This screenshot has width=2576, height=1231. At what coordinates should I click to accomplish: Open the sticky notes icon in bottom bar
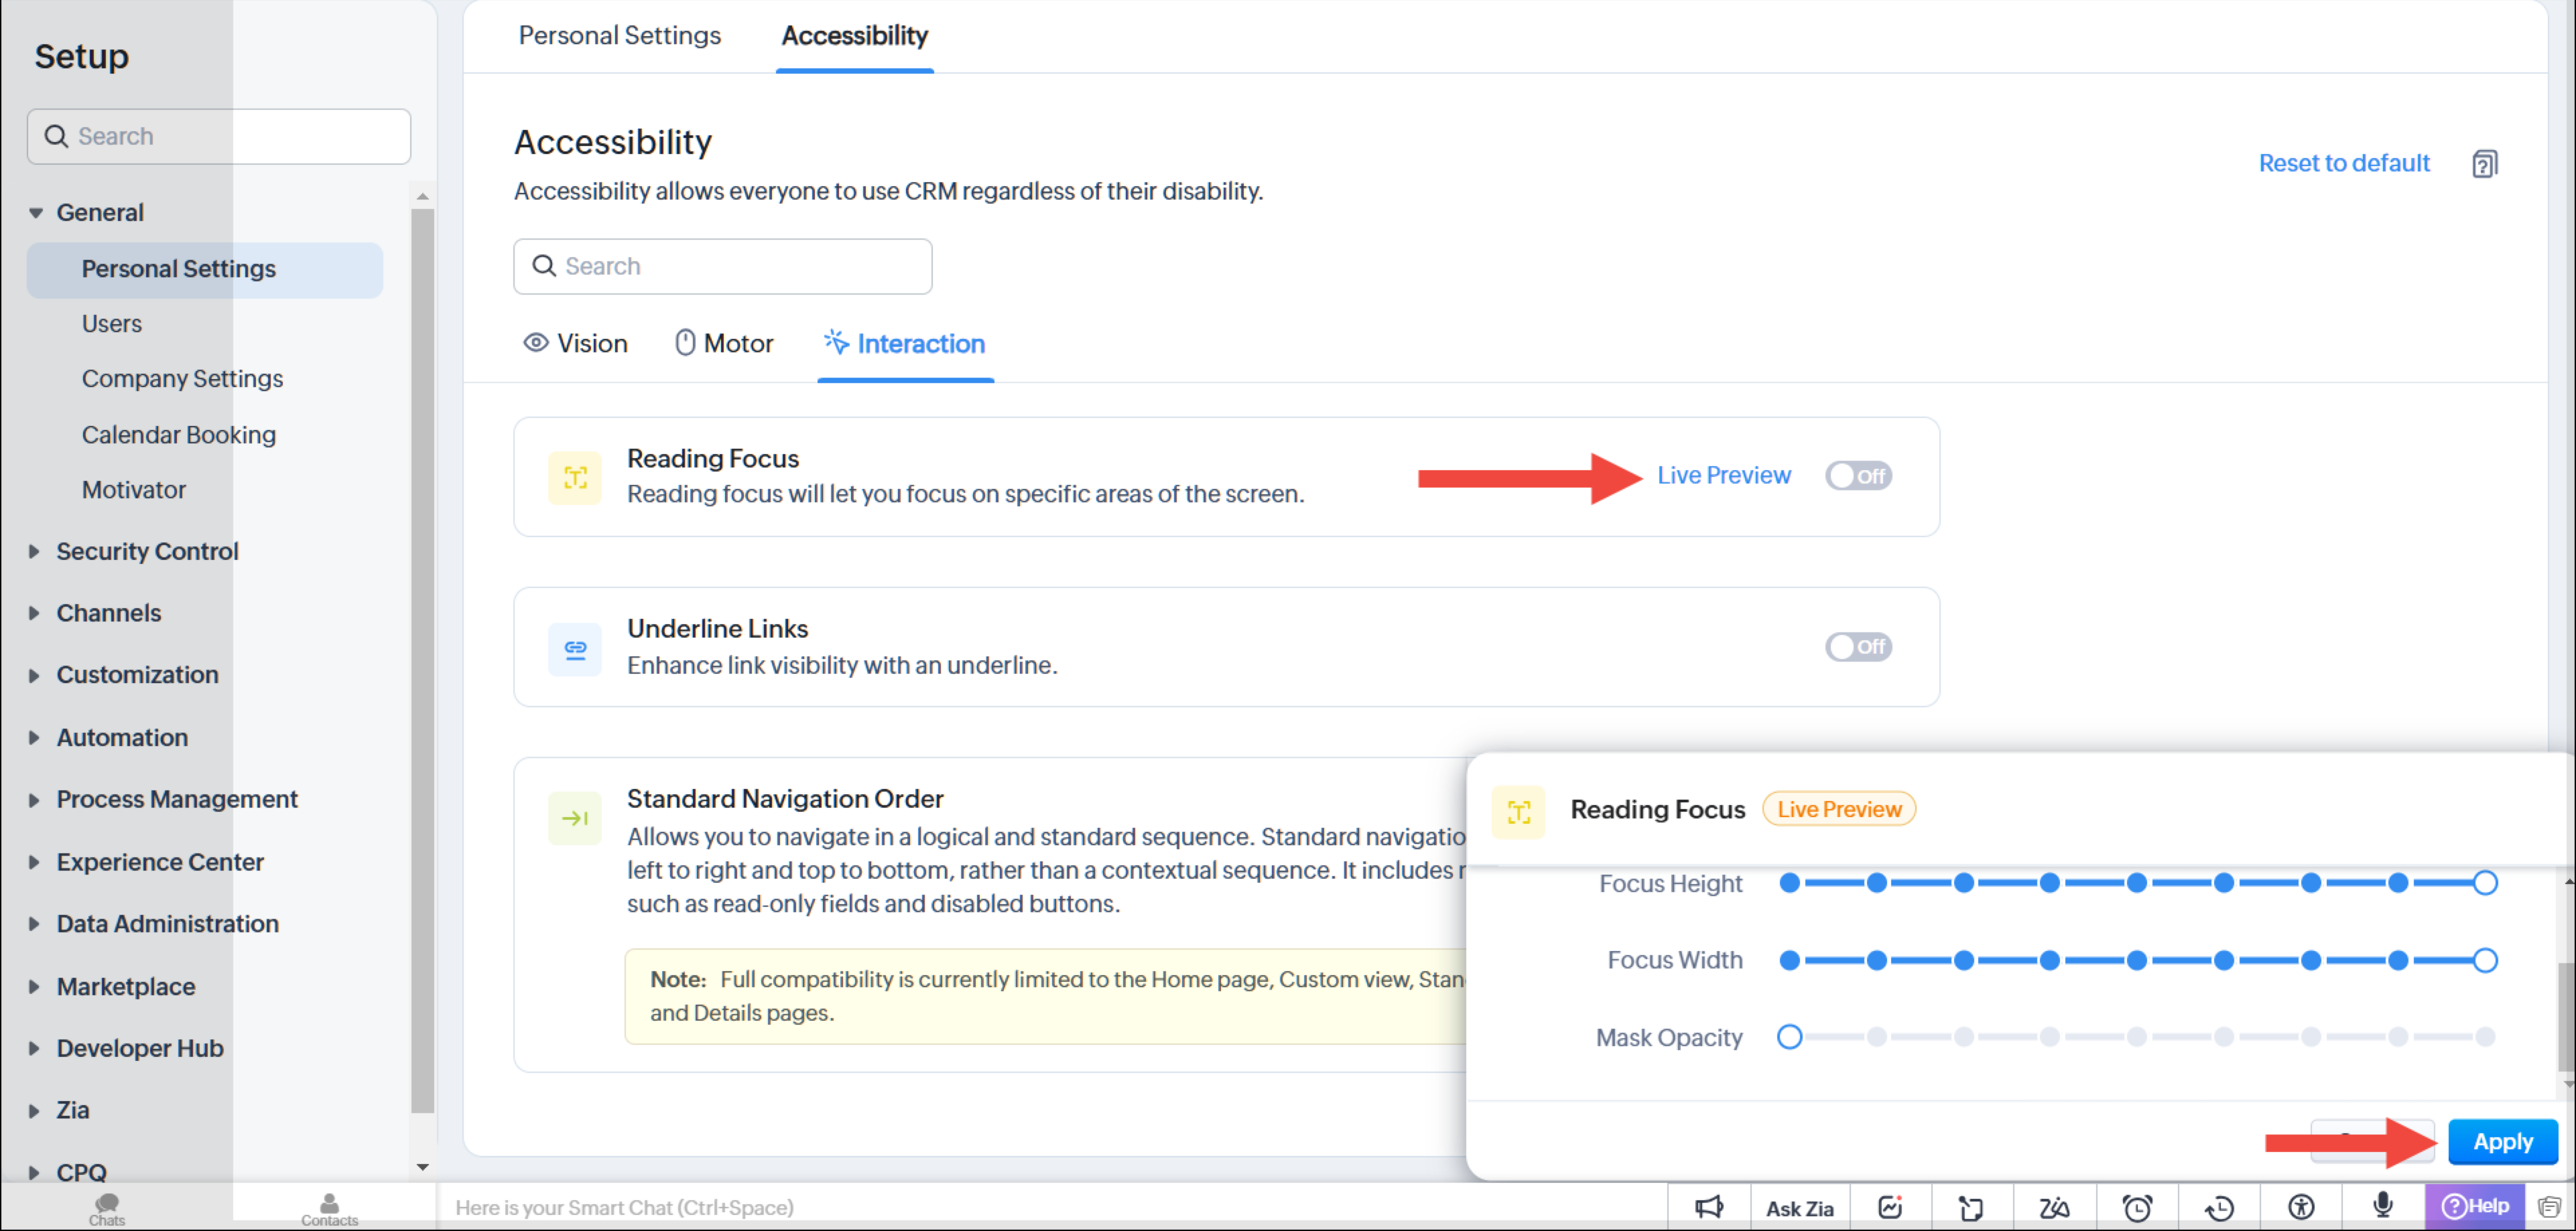[x=1970, y=1207]
